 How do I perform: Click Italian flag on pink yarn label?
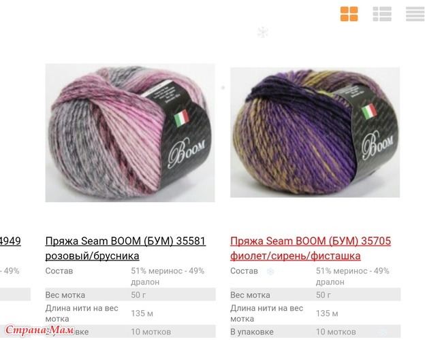(181, 118)
